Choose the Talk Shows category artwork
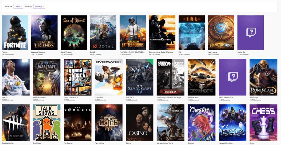The image size is (281, 145). coord(47,123)
